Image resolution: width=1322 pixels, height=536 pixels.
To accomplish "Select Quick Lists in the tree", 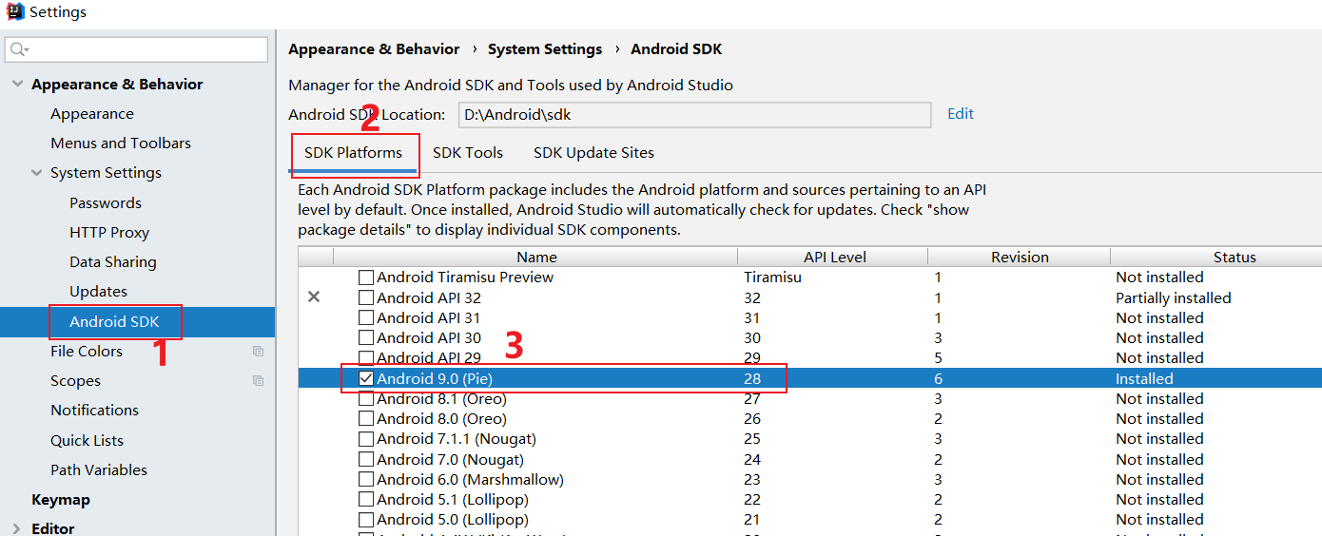I will [87, 441].
